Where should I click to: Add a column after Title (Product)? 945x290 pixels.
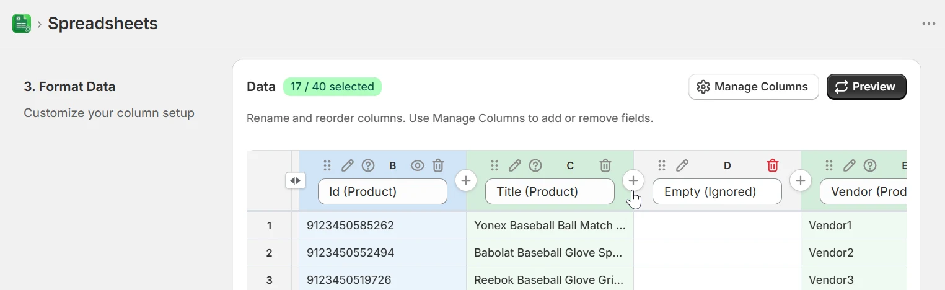[633, 180]
